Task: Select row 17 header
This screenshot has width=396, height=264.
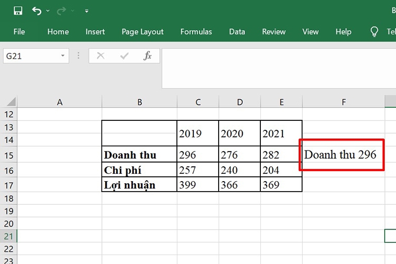Action: (8, 185)
